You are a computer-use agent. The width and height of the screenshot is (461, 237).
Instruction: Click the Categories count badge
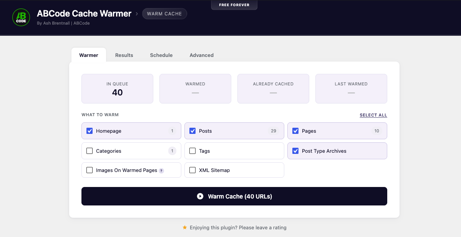pos(172,151)
